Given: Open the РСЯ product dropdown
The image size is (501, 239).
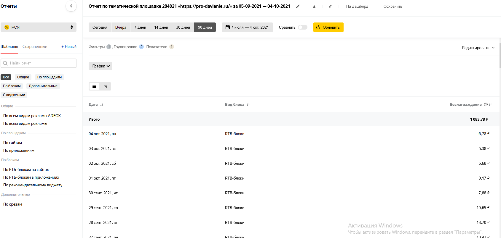Looking at the screenshot, I should coord(39,27).
